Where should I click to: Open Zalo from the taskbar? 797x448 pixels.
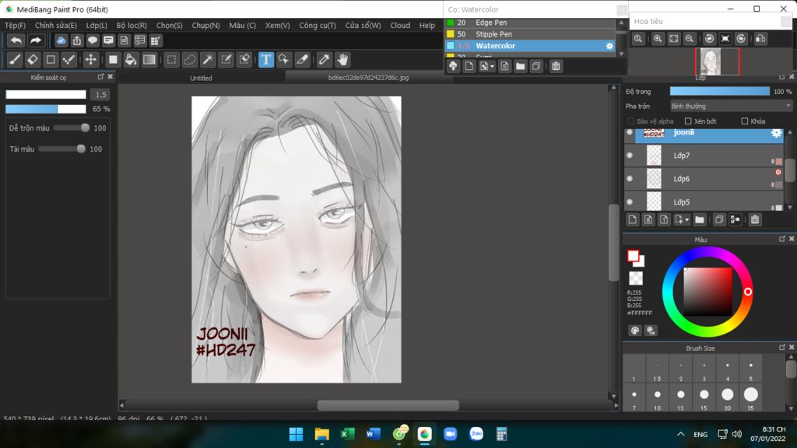476,434
